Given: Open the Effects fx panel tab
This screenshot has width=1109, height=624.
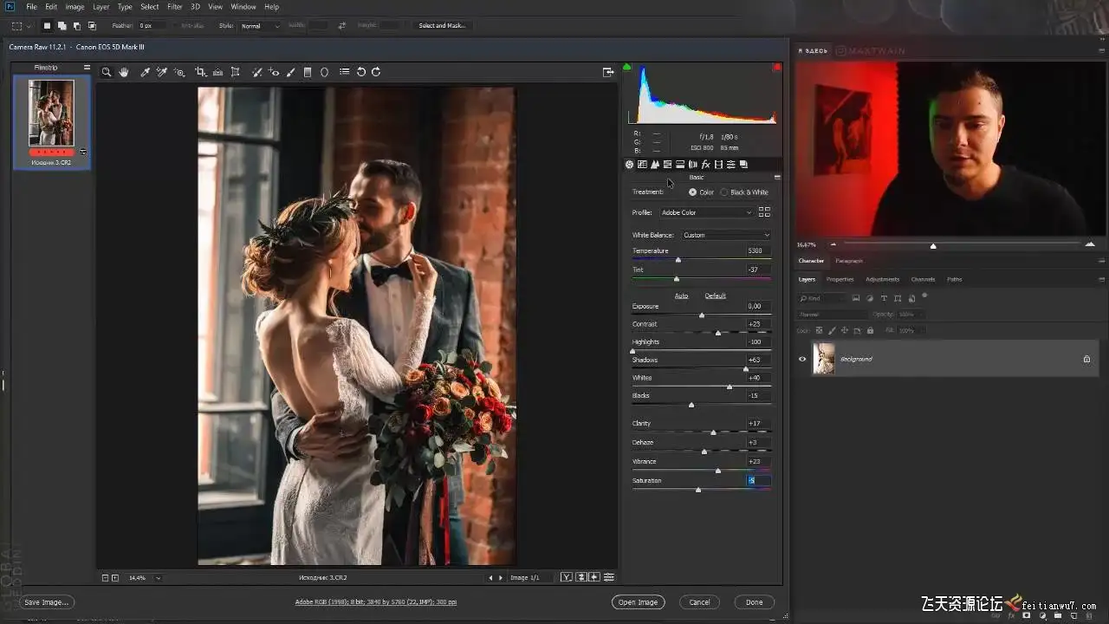Looking at the screenshot, I should (705, 165).
